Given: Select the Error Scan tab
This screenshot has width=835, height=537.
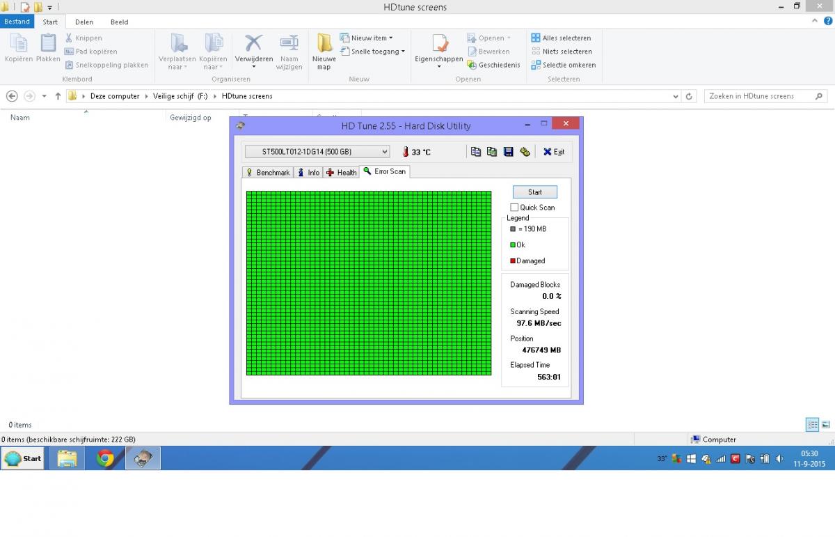Looking at the screenshot, I should 384,171.
